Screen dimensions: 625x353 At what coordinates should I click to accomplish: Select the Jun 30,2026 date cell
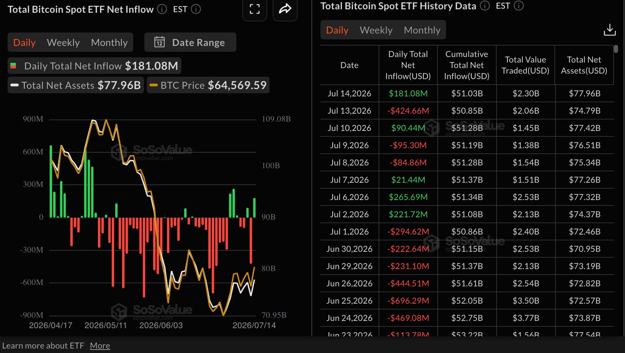click(350, 249)
